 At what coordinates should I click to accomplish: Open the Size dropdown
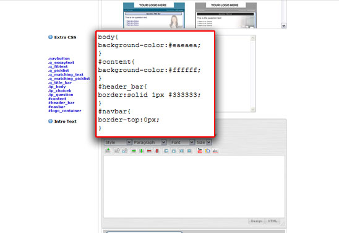pos(204,143)
